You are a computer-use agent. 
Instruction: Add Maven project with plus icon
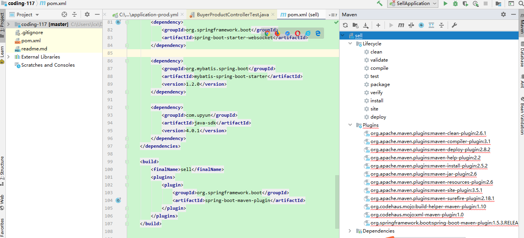[x=378, y=25]
